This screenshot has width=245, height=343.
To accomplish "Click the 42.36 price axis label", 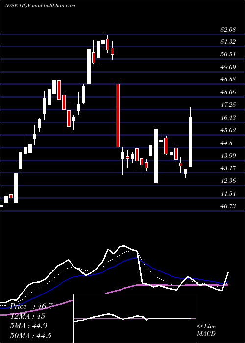I will point(228,181).
